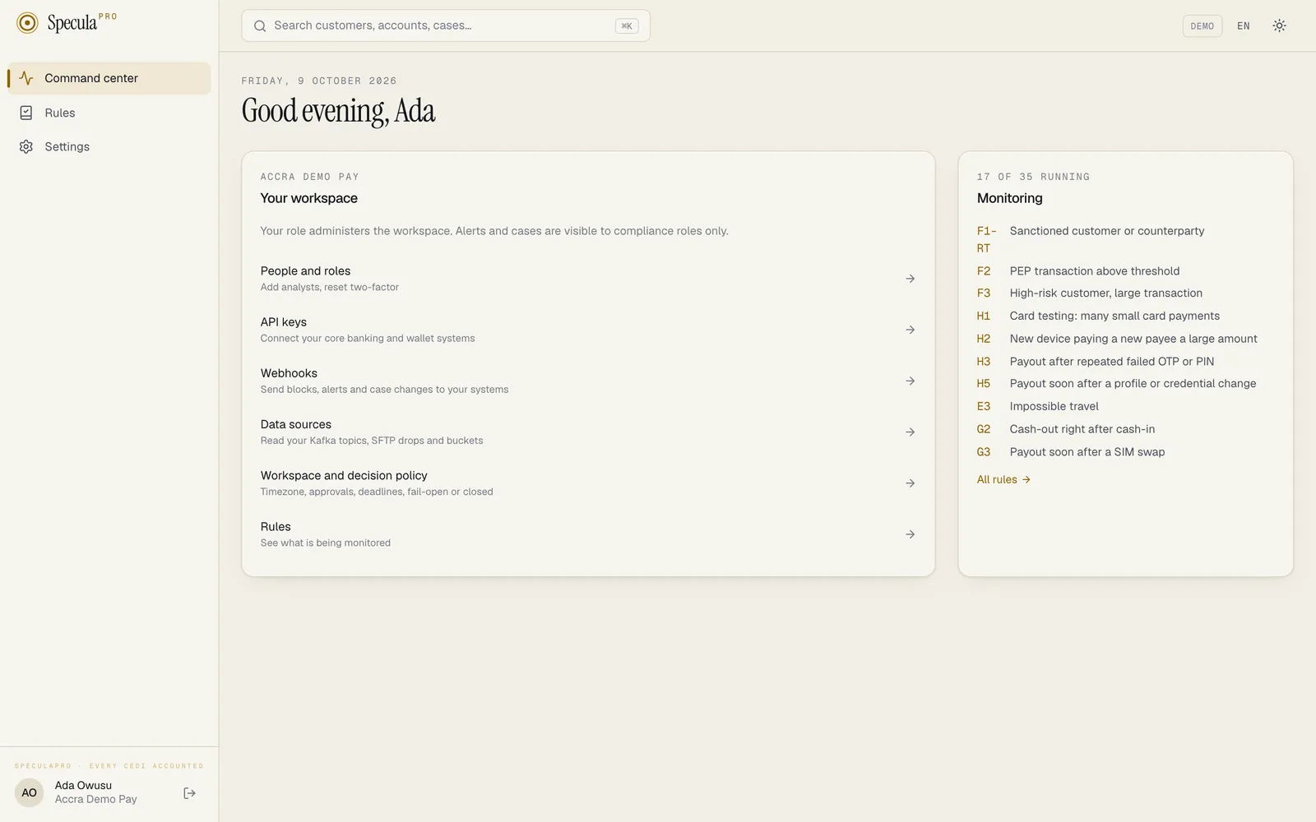This screenshot has height=822, width=1316.
Task: Click the Settings gear icon
Action: (26, 146)
